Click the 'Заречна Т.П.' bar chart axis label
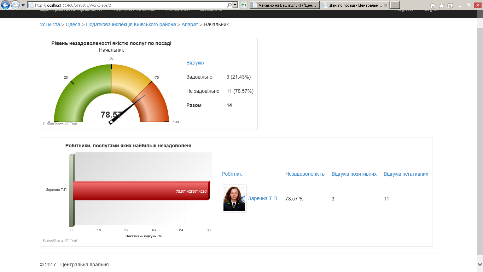This screenshot has width=483, height=272. tap(57, 190)
